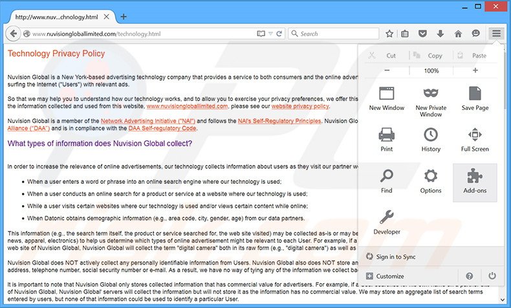Click zoom in plus button
The image size is (511, 308).
pos(475,71)
